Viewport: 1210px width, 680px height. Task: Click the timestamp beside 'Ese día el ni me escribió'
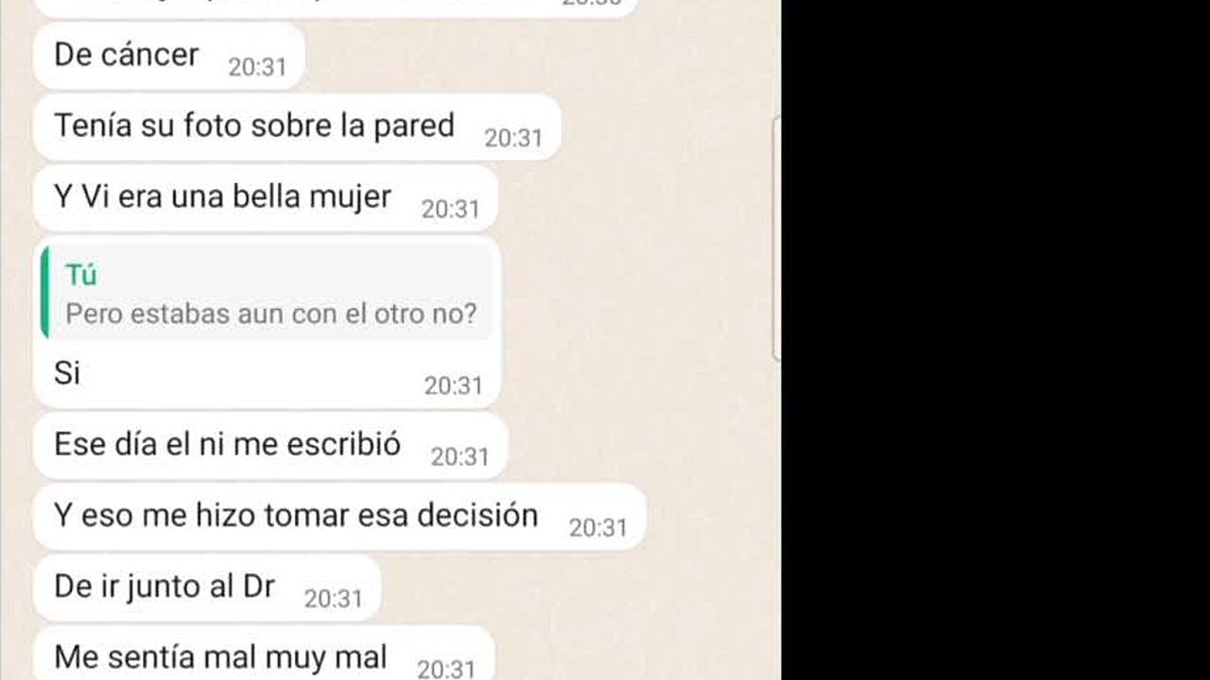pyautogui.click(x=459, y=456)
